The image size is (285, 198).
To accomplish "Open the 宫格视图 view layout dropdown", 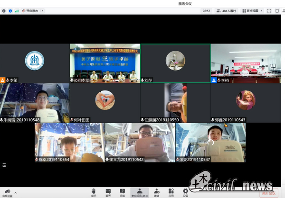I will tap(251, 10).
